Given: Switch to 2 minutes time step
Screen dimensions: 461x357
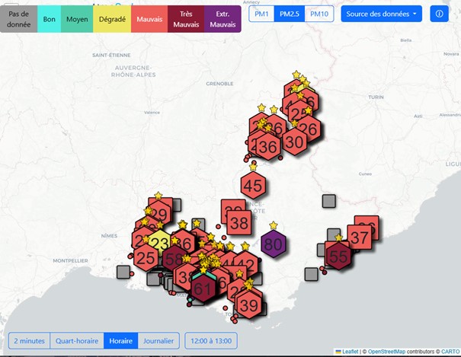Looking at the screenshot, I should [x=30, y=341].
